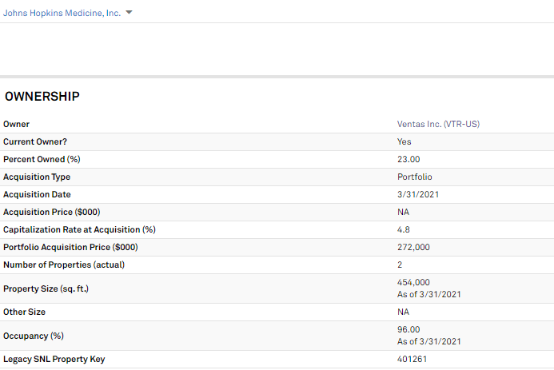Screen dimensions: 554x370
Task: Select the value 2 for Number of Properties
Action: (400, 265)
